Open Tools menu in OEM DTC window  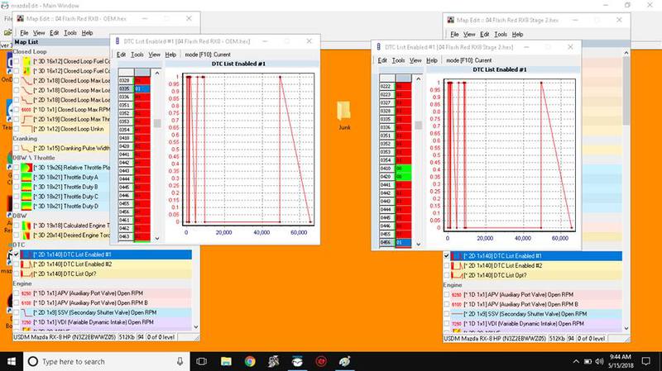point(137,55)
